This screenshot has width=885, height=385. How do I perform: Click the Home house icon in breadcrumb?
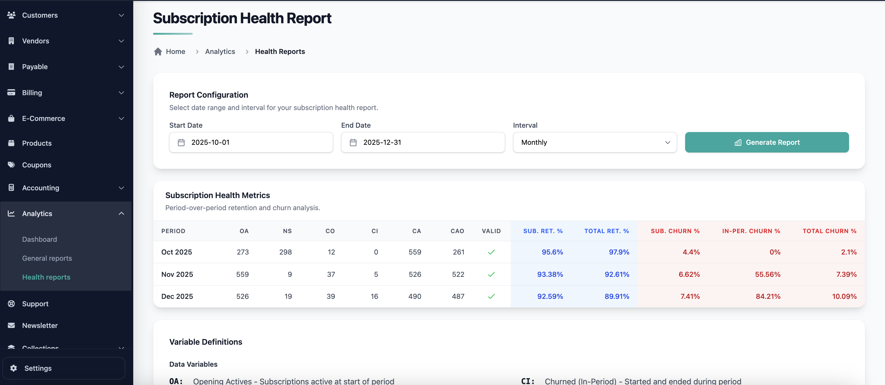(x=158, y=51)
